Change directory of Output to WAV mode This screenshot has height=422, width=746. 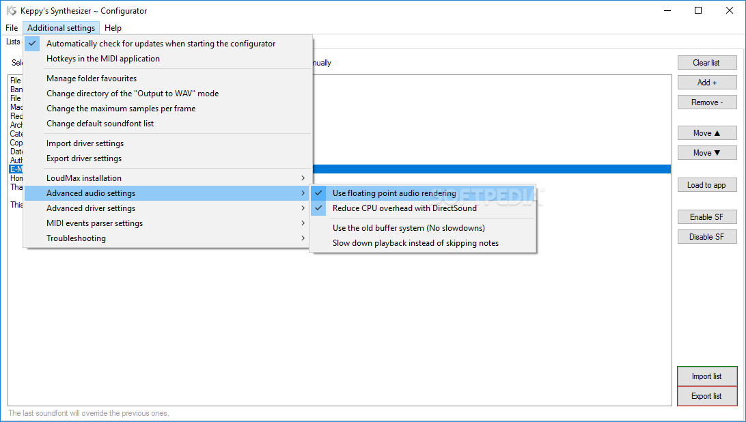click(x=168, y=94)
